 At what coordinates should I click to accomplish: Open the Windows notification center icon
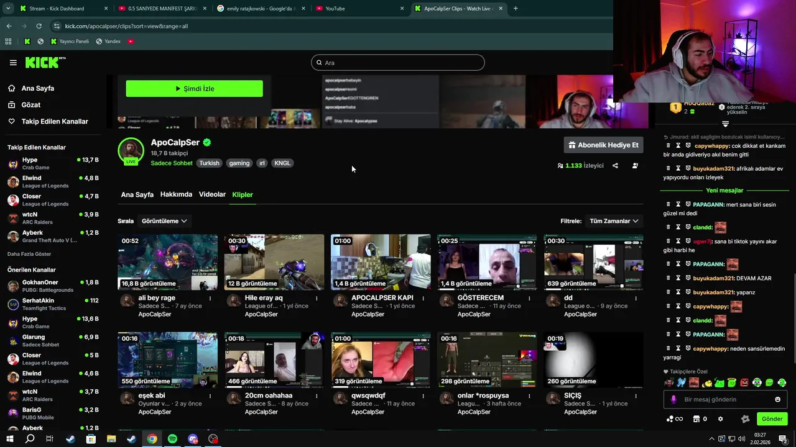[783, 439]
